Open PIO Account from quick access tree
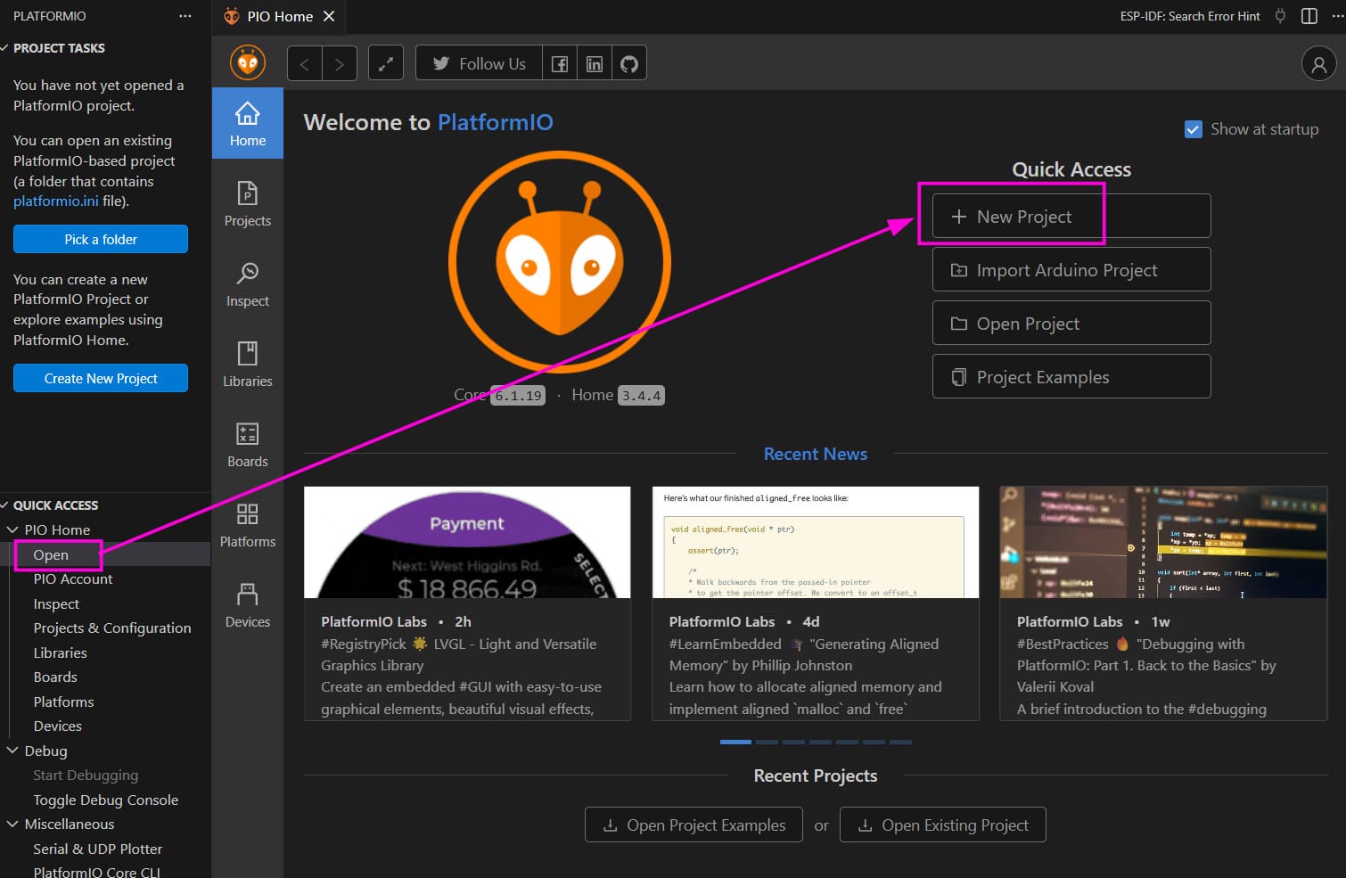The image size is (1346, 878). (73, 579)
